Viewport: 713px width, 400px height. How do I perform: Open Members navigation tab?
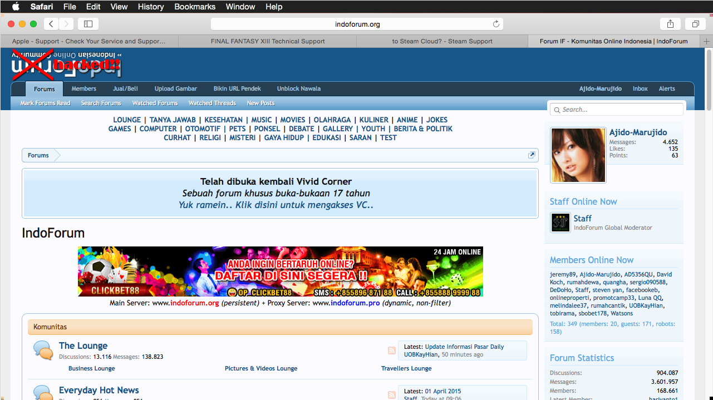(84, 88)
